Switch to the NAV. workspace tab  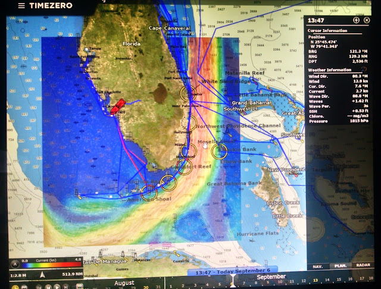point(317,266)
